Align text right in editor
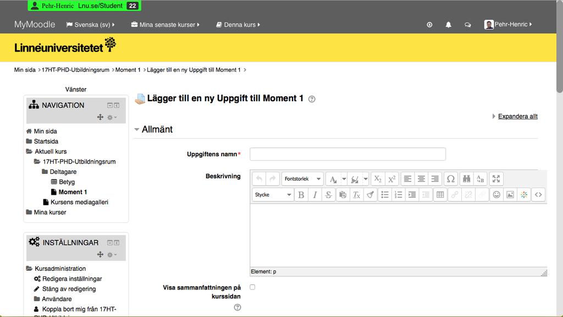 click(x=435, y=179)
